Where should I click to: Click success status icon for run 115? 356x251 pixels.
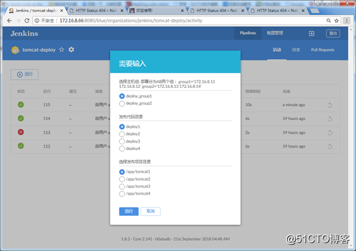pyautogui.click(x=21, y=105)
